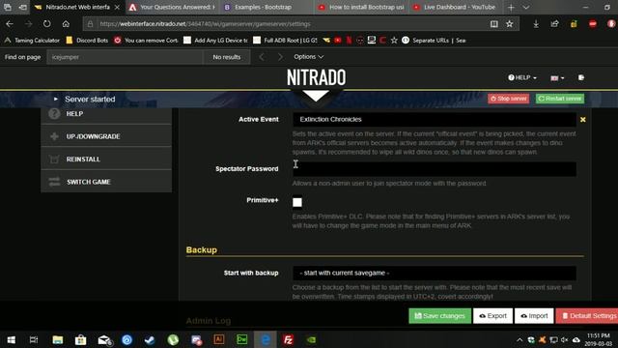This screenshot has width=618, height=348.
Task: Open the language flag dropdown
Action: click(x=557, y=78)
